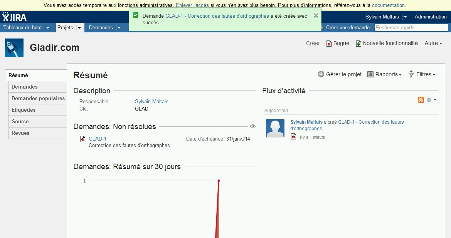Click the Enlever l'accès link
451x238 pixels.
point(192,5)
